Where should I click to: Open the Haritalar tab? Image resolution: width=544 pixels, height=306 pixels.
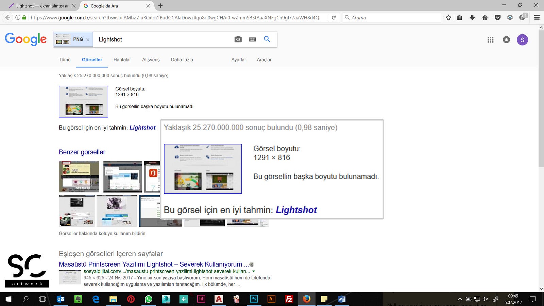click(122, 60)
